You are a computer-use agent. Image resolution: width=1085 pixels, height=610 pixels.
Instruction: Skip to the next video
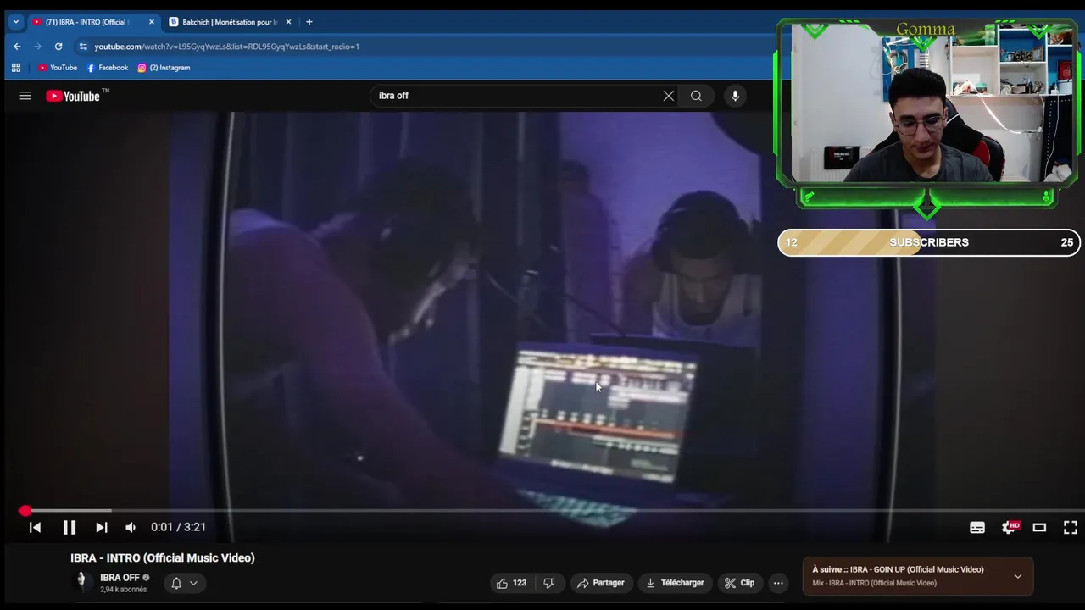pyautogui.click(x=101, y=527)
